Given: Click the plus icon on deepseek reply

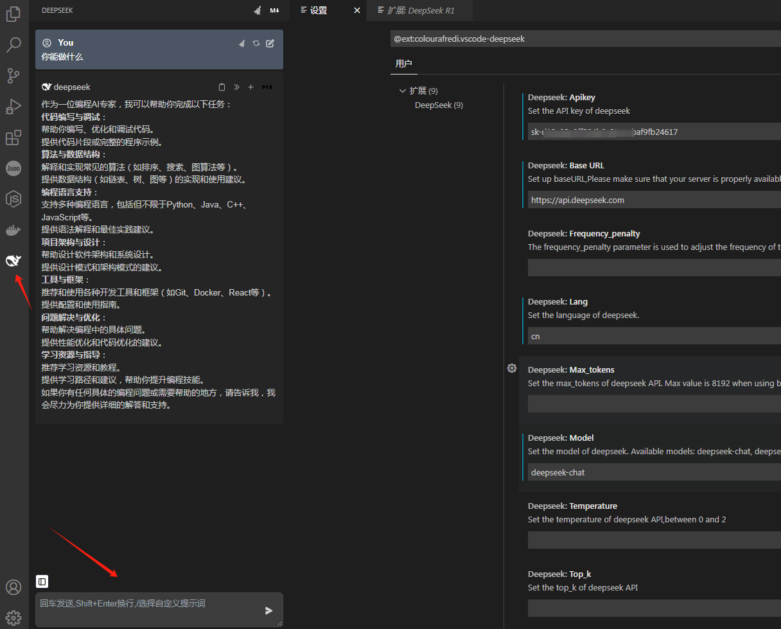Looking at the screenshot, I should (x=251, y=87).
